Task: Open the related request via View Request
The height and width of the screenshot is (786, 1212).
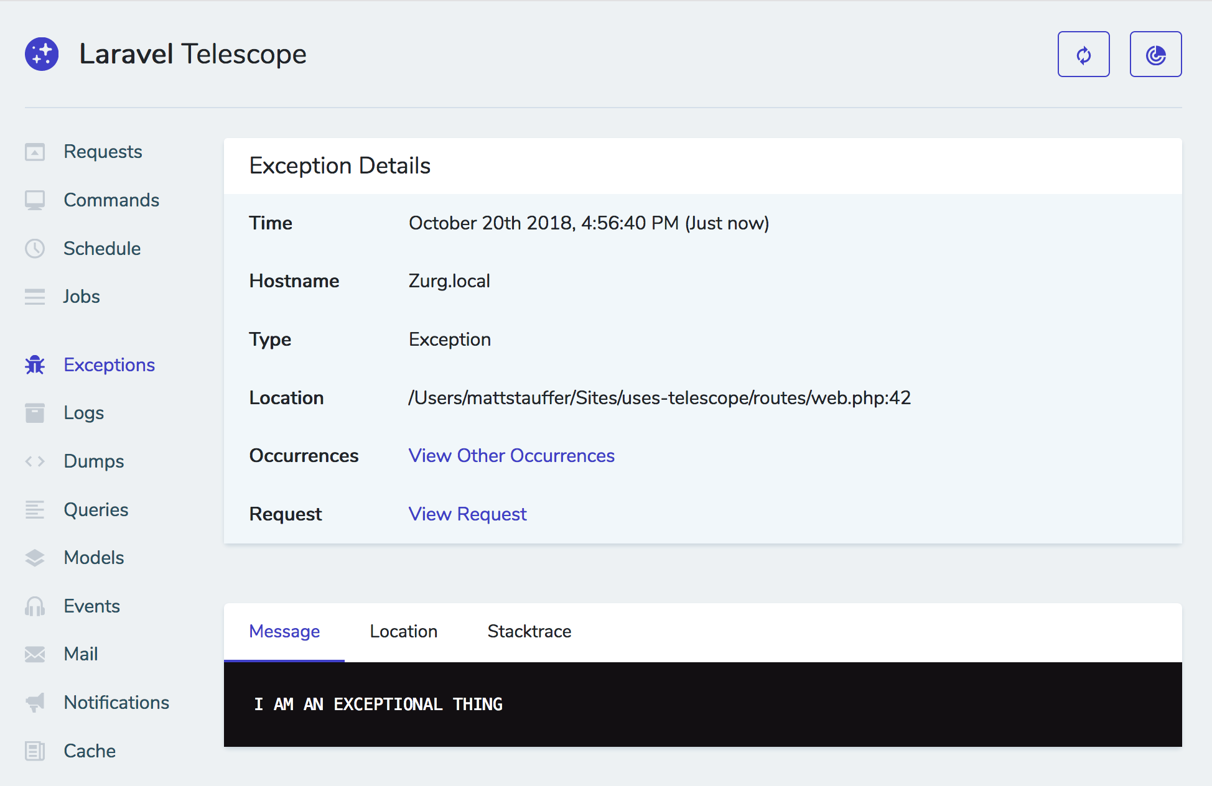Action: [x=467, y=514]
